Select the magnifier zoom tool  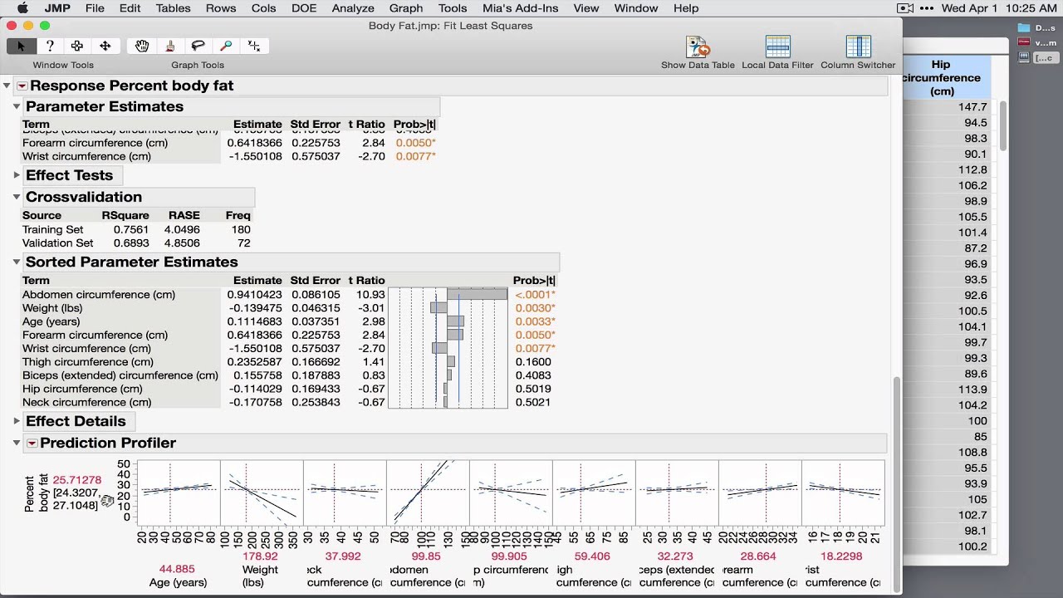[226, 46]
